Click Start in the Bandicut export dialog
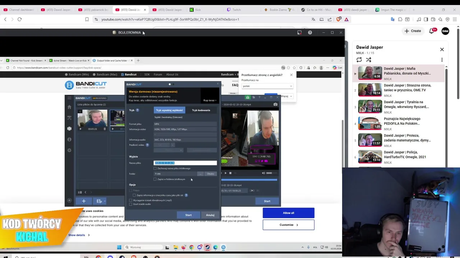The image size is (460, 258). coord(188,215)
